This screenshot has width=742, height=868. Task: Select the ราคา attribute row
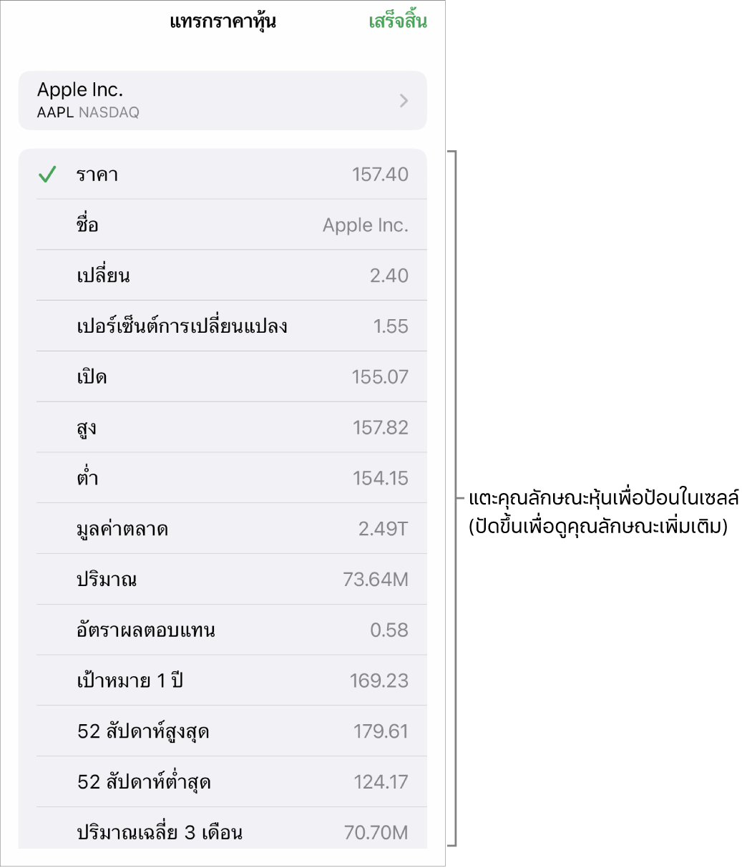[x=223, y=175]
